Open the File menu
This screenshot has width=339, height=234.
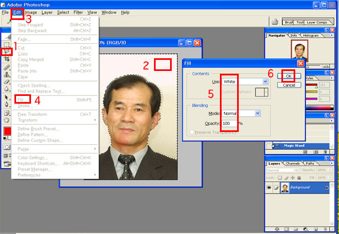pyautogui.click(x=5, y=12)
